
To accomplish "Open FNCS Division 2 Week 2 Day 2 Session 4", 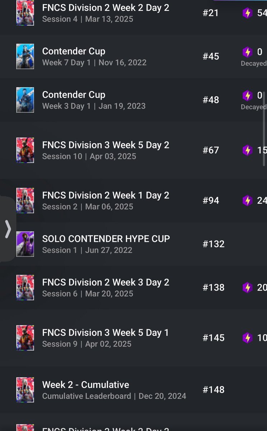I will pyautogui.click(x=133, y=13).
